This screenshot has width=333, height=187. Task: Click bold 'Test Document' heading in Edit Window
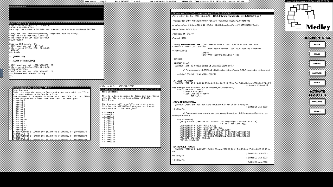point(110,92)
